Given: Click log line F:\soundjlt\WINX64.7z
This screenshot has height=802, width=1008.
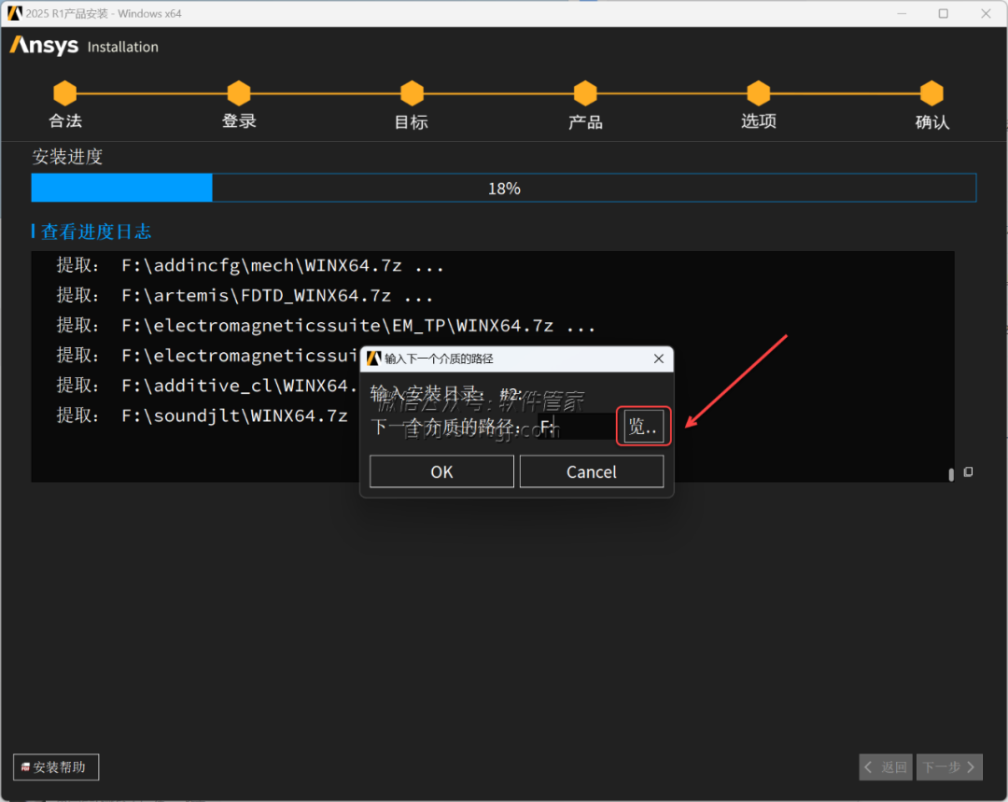Looking at the screenshot, I should tap(202, 415).
